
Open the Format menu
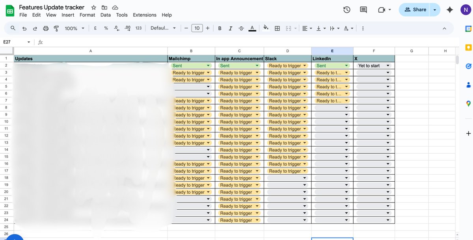87,15
